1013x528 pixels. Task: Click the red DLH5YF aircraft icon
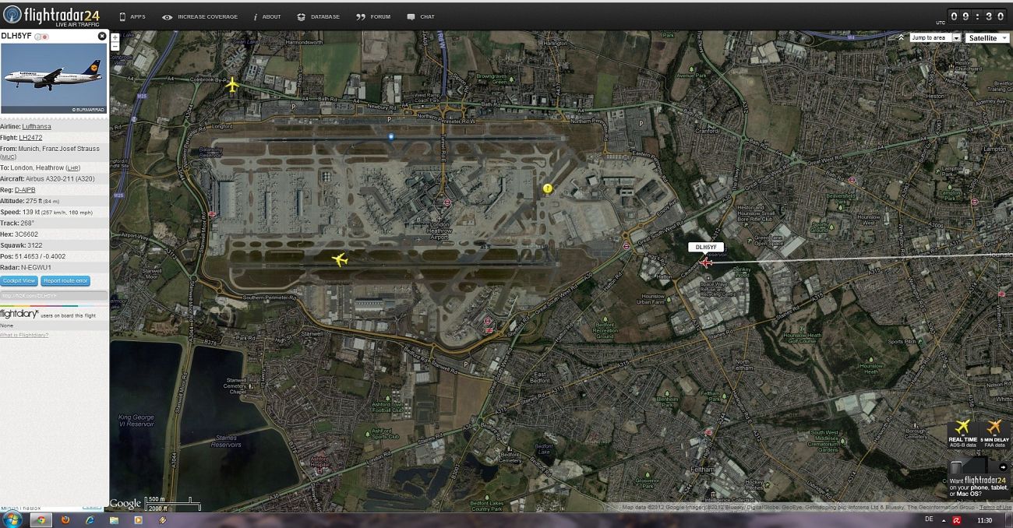click(x=706, y=263)
